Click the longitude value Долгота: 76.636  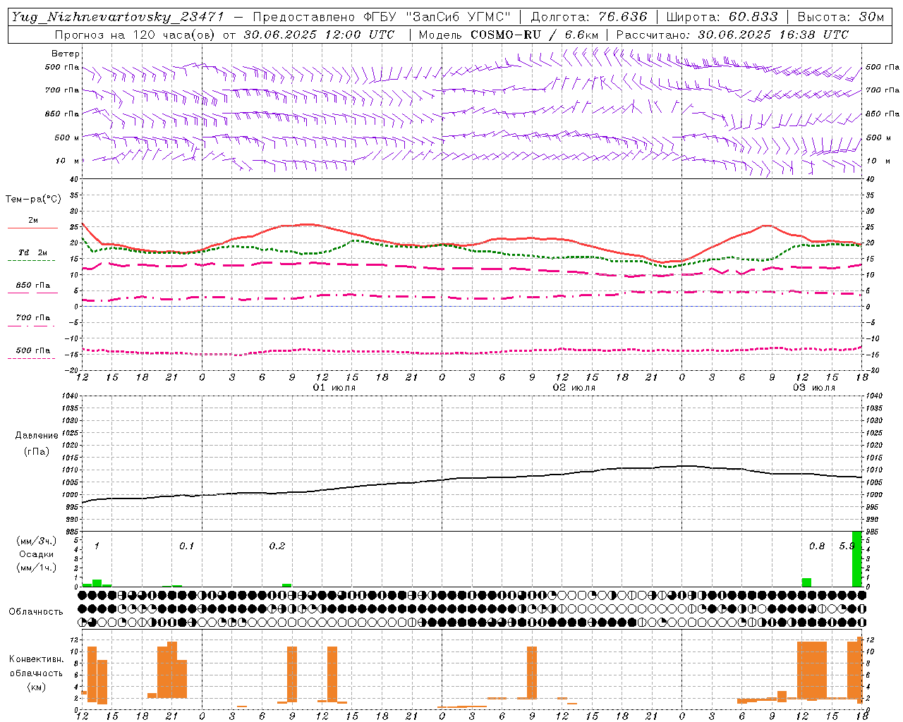click(589, 17)
